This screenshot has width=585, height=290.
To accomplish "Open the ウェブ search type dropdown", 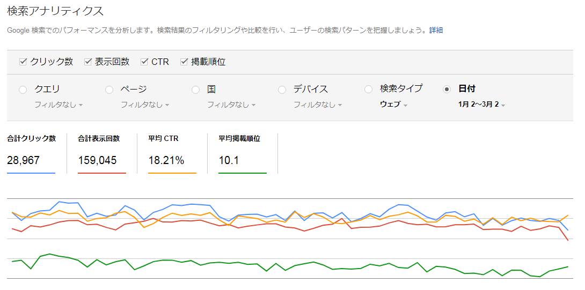I will click(393, 105).
